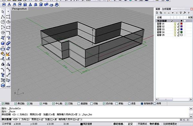Image resolution: width=193 pixels, height=126 pixels.
Task: Click the explode tool icon
Action: click(8, 54)
